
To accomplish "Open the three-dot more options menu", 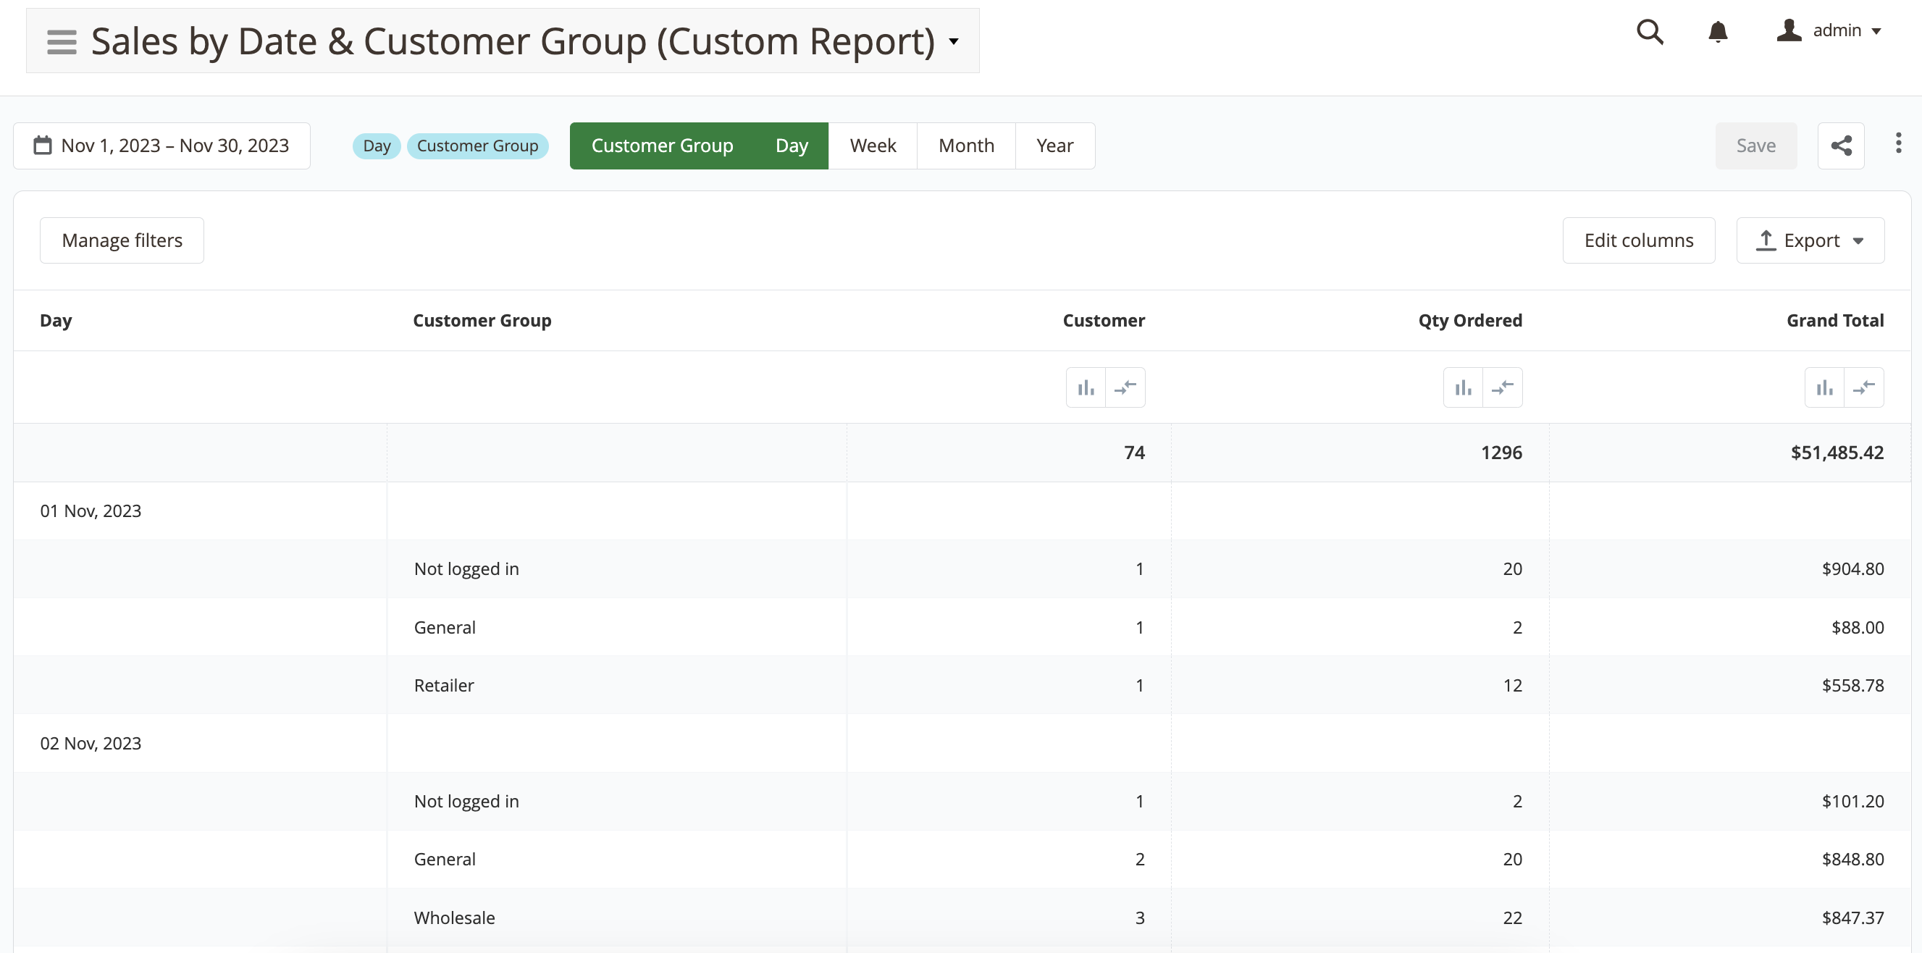I will coord(1898,143).
